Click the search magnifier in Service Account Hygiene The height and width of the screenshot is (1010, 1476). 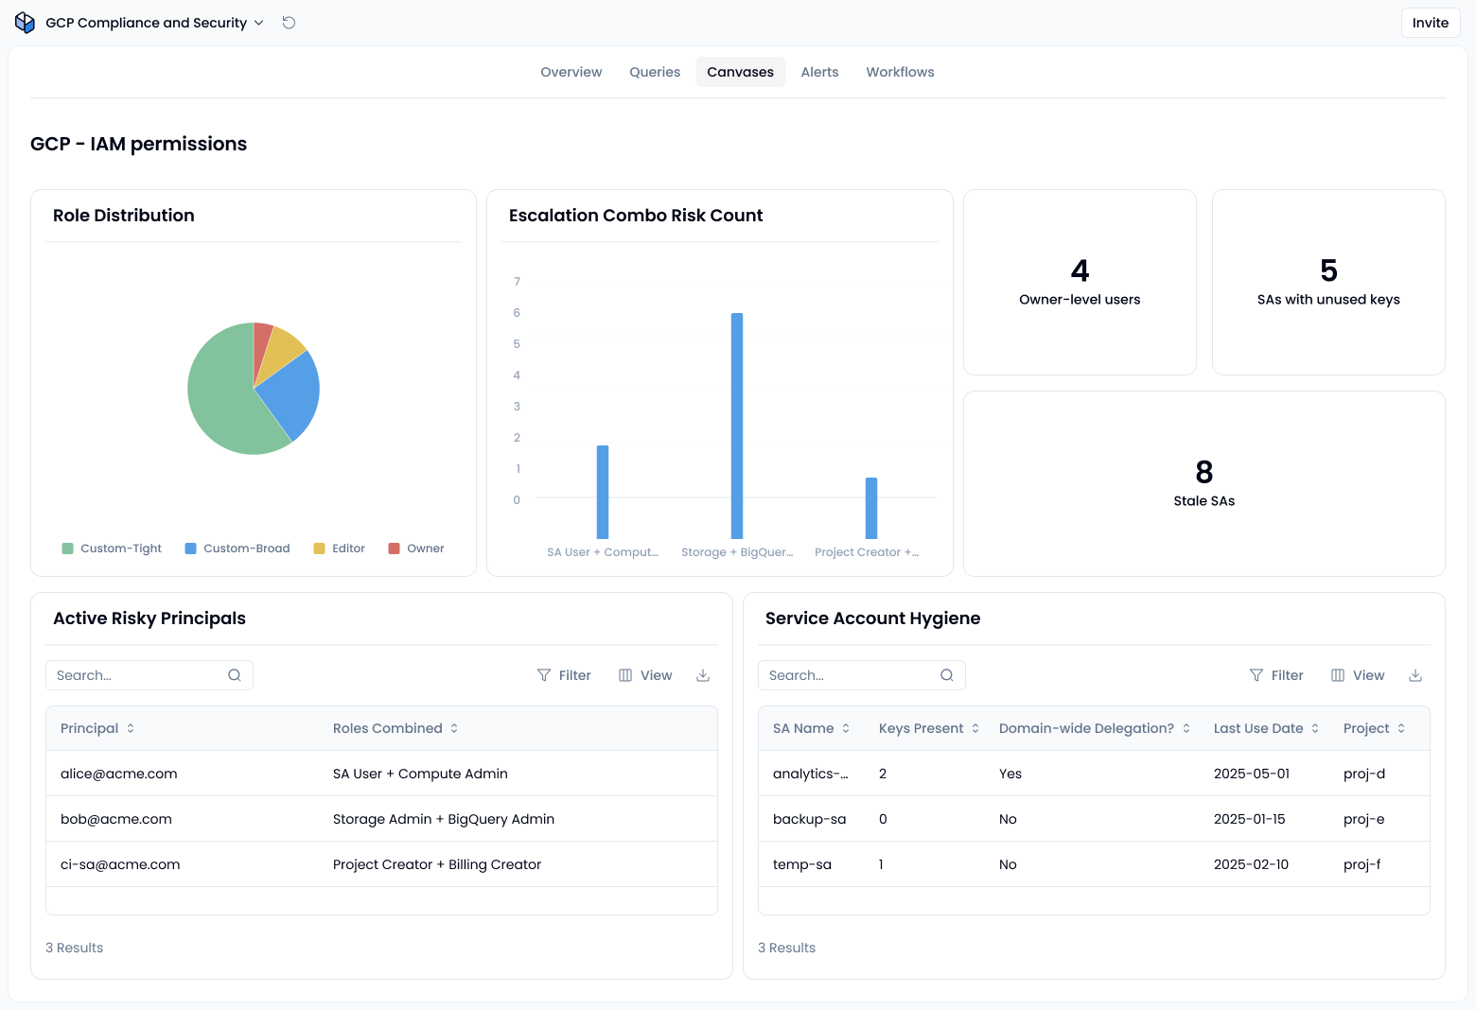947,675
